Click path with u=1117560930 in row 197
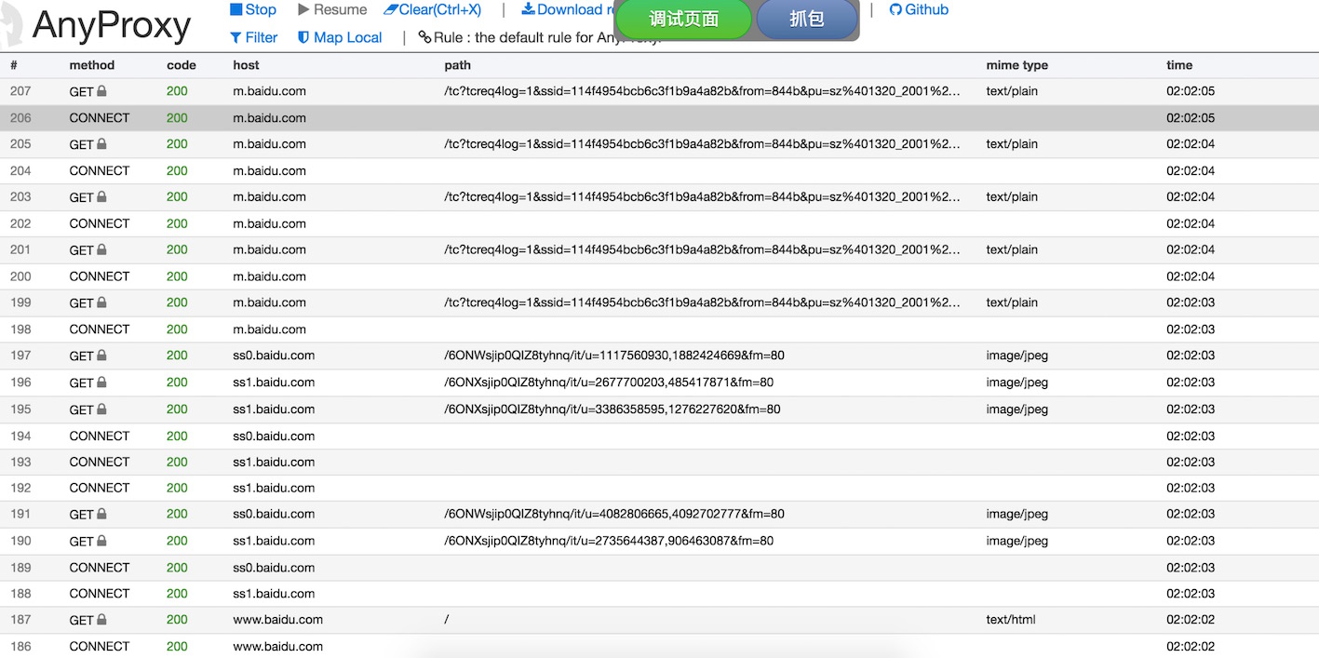Image resolution: width=1319 pixels, height=658 pixels. pos(614,356)
